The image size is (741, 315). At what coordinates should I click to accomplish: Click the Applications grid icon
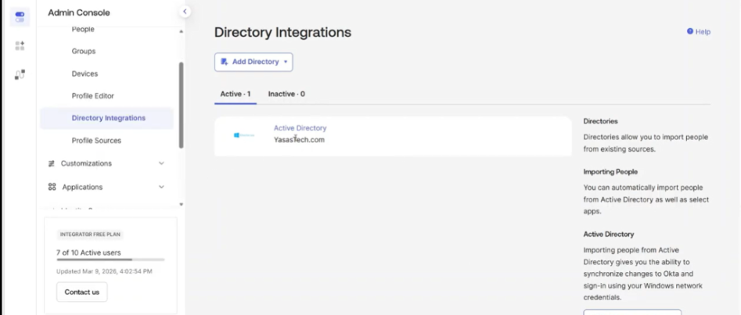click(52, 187)
